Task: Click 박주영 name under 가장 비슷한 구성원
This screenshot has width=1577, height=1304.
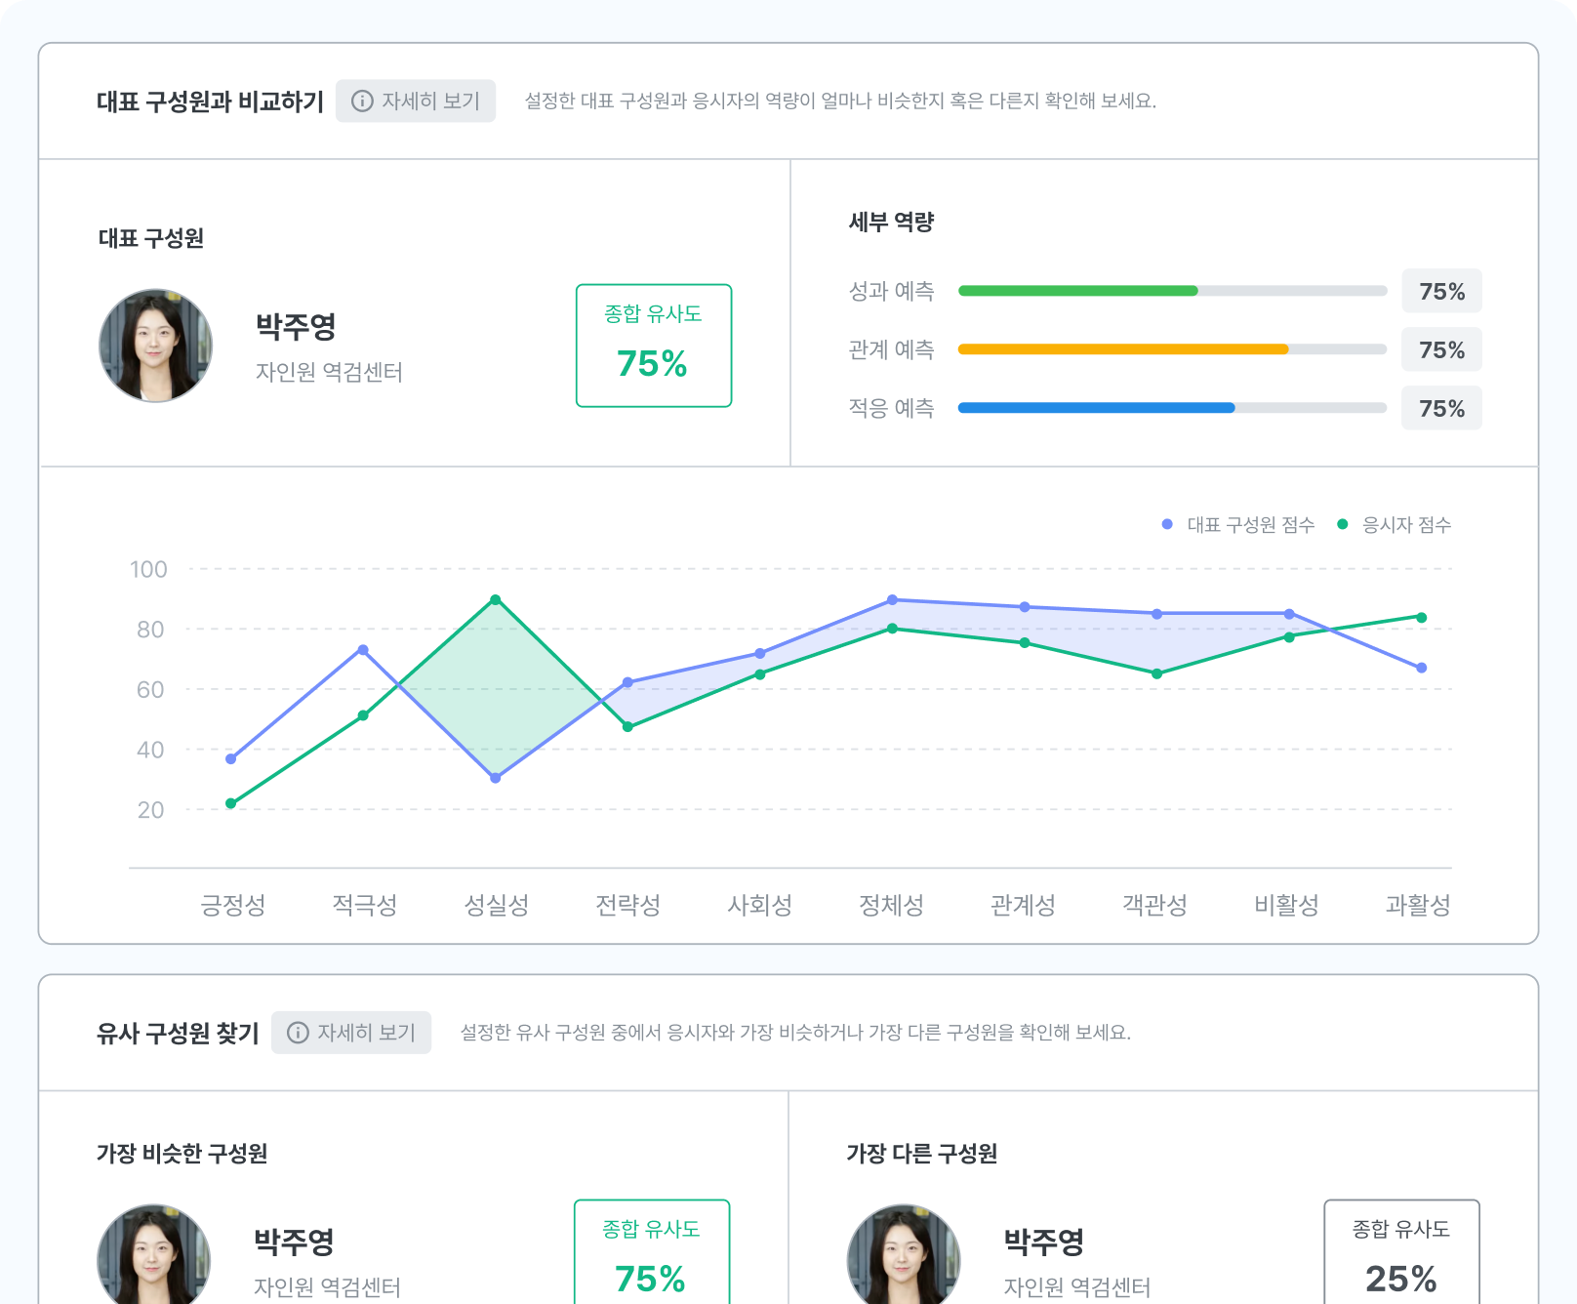Action: [294, 1242]
